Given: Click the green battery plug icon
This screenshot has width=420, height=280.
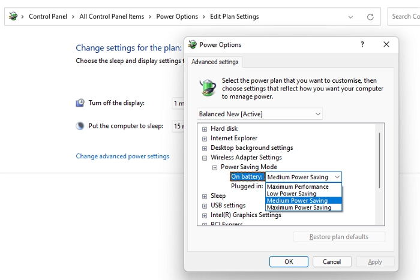Looking at the screenshot, I should pyautogui.click(x=208, y=88).
